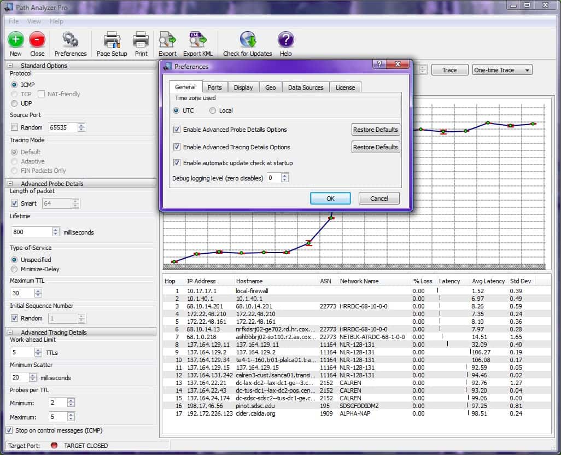Collapse the Standard Options section

click(x=10, y=66)
